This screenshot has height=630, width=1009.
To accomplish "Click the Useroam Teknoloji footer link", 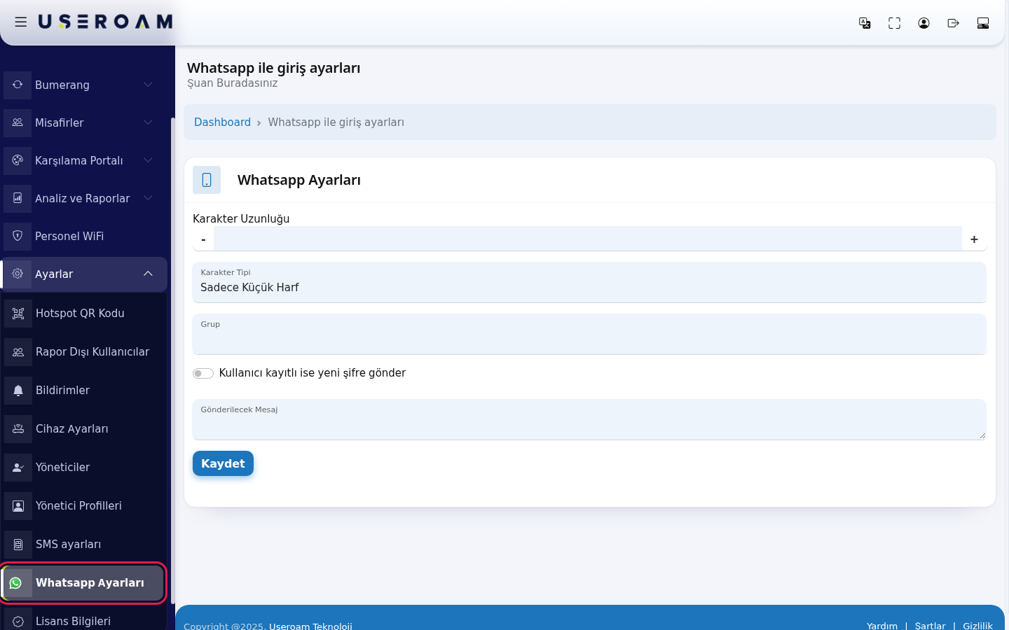I will [310, 626].
